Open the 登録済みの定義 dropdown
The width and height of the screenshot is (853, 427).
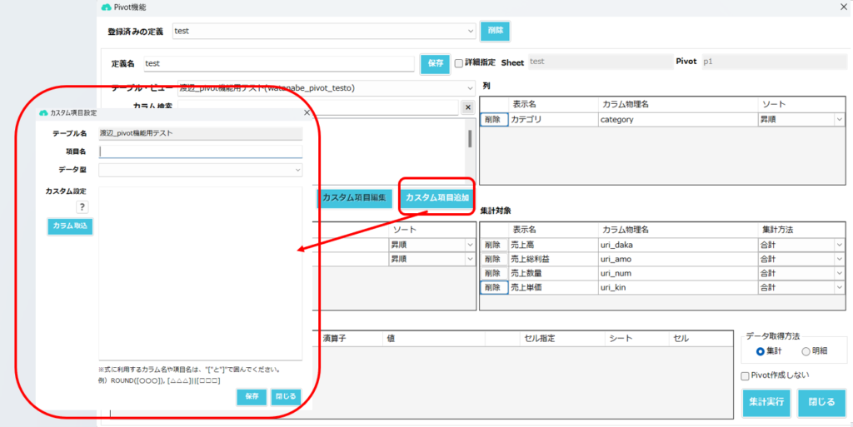tap(471, 31)
